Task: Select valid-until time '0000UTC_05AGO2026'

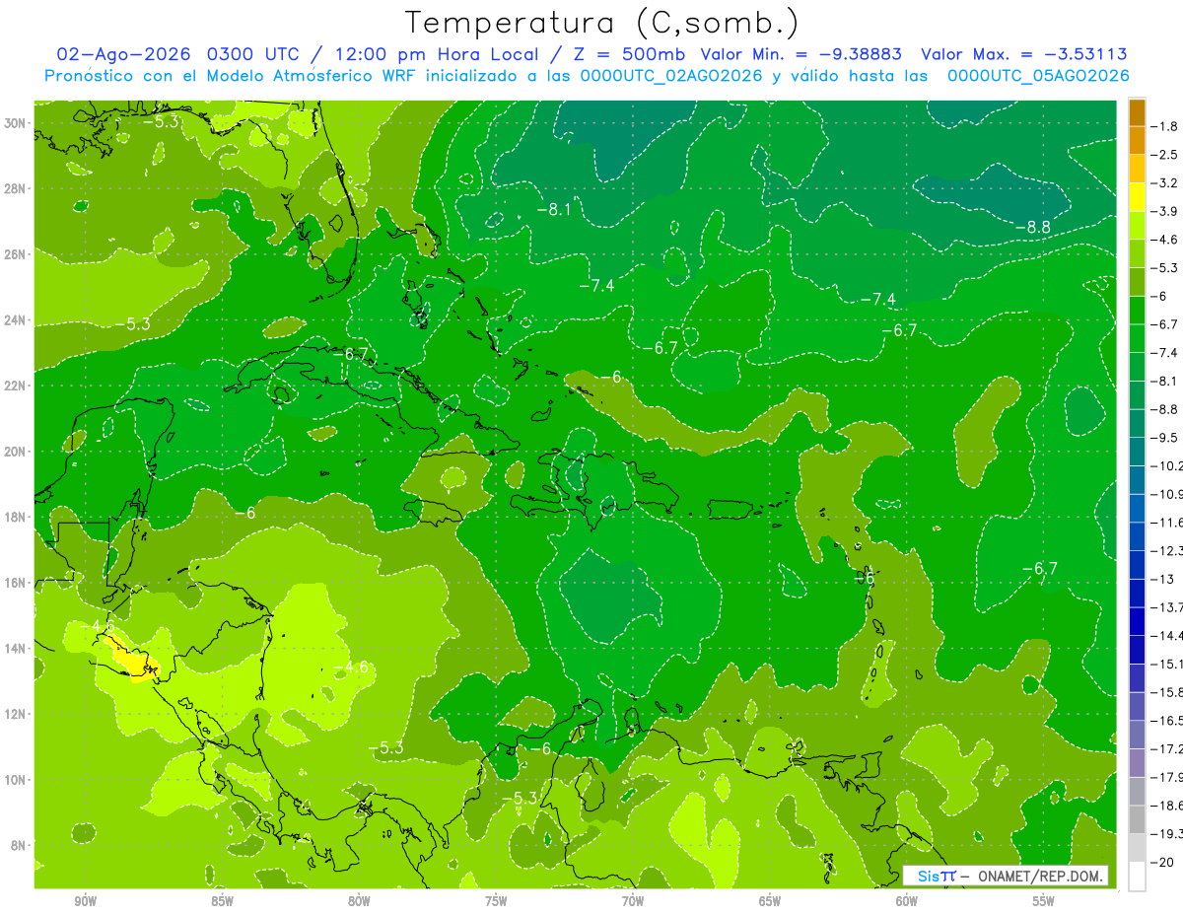Action: (x=1038, y=76)
